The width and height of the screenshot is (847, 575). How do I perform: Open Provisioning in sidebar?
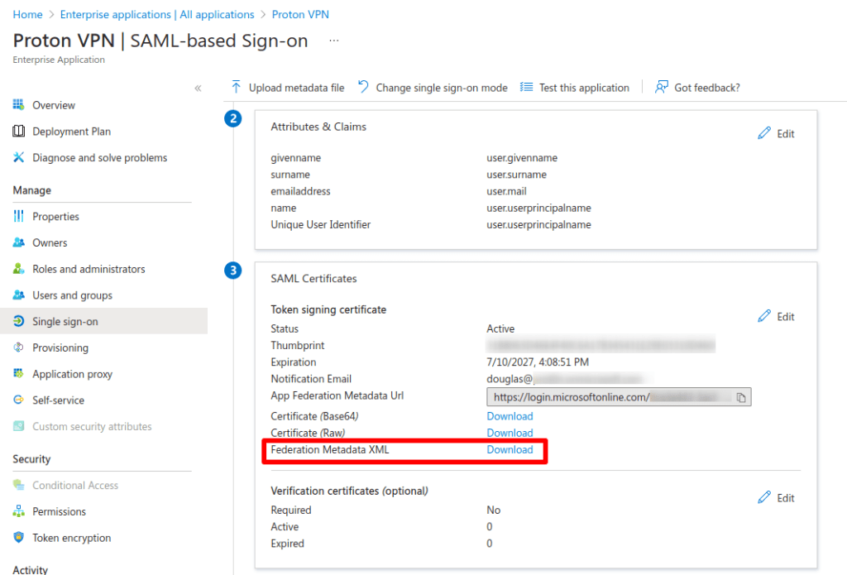click(60, 348)
